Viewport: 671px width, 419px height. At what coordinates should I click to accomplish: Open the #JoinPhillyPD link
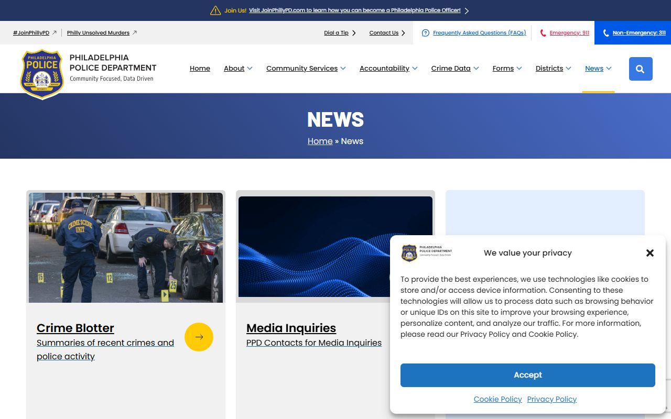point(31,32)
